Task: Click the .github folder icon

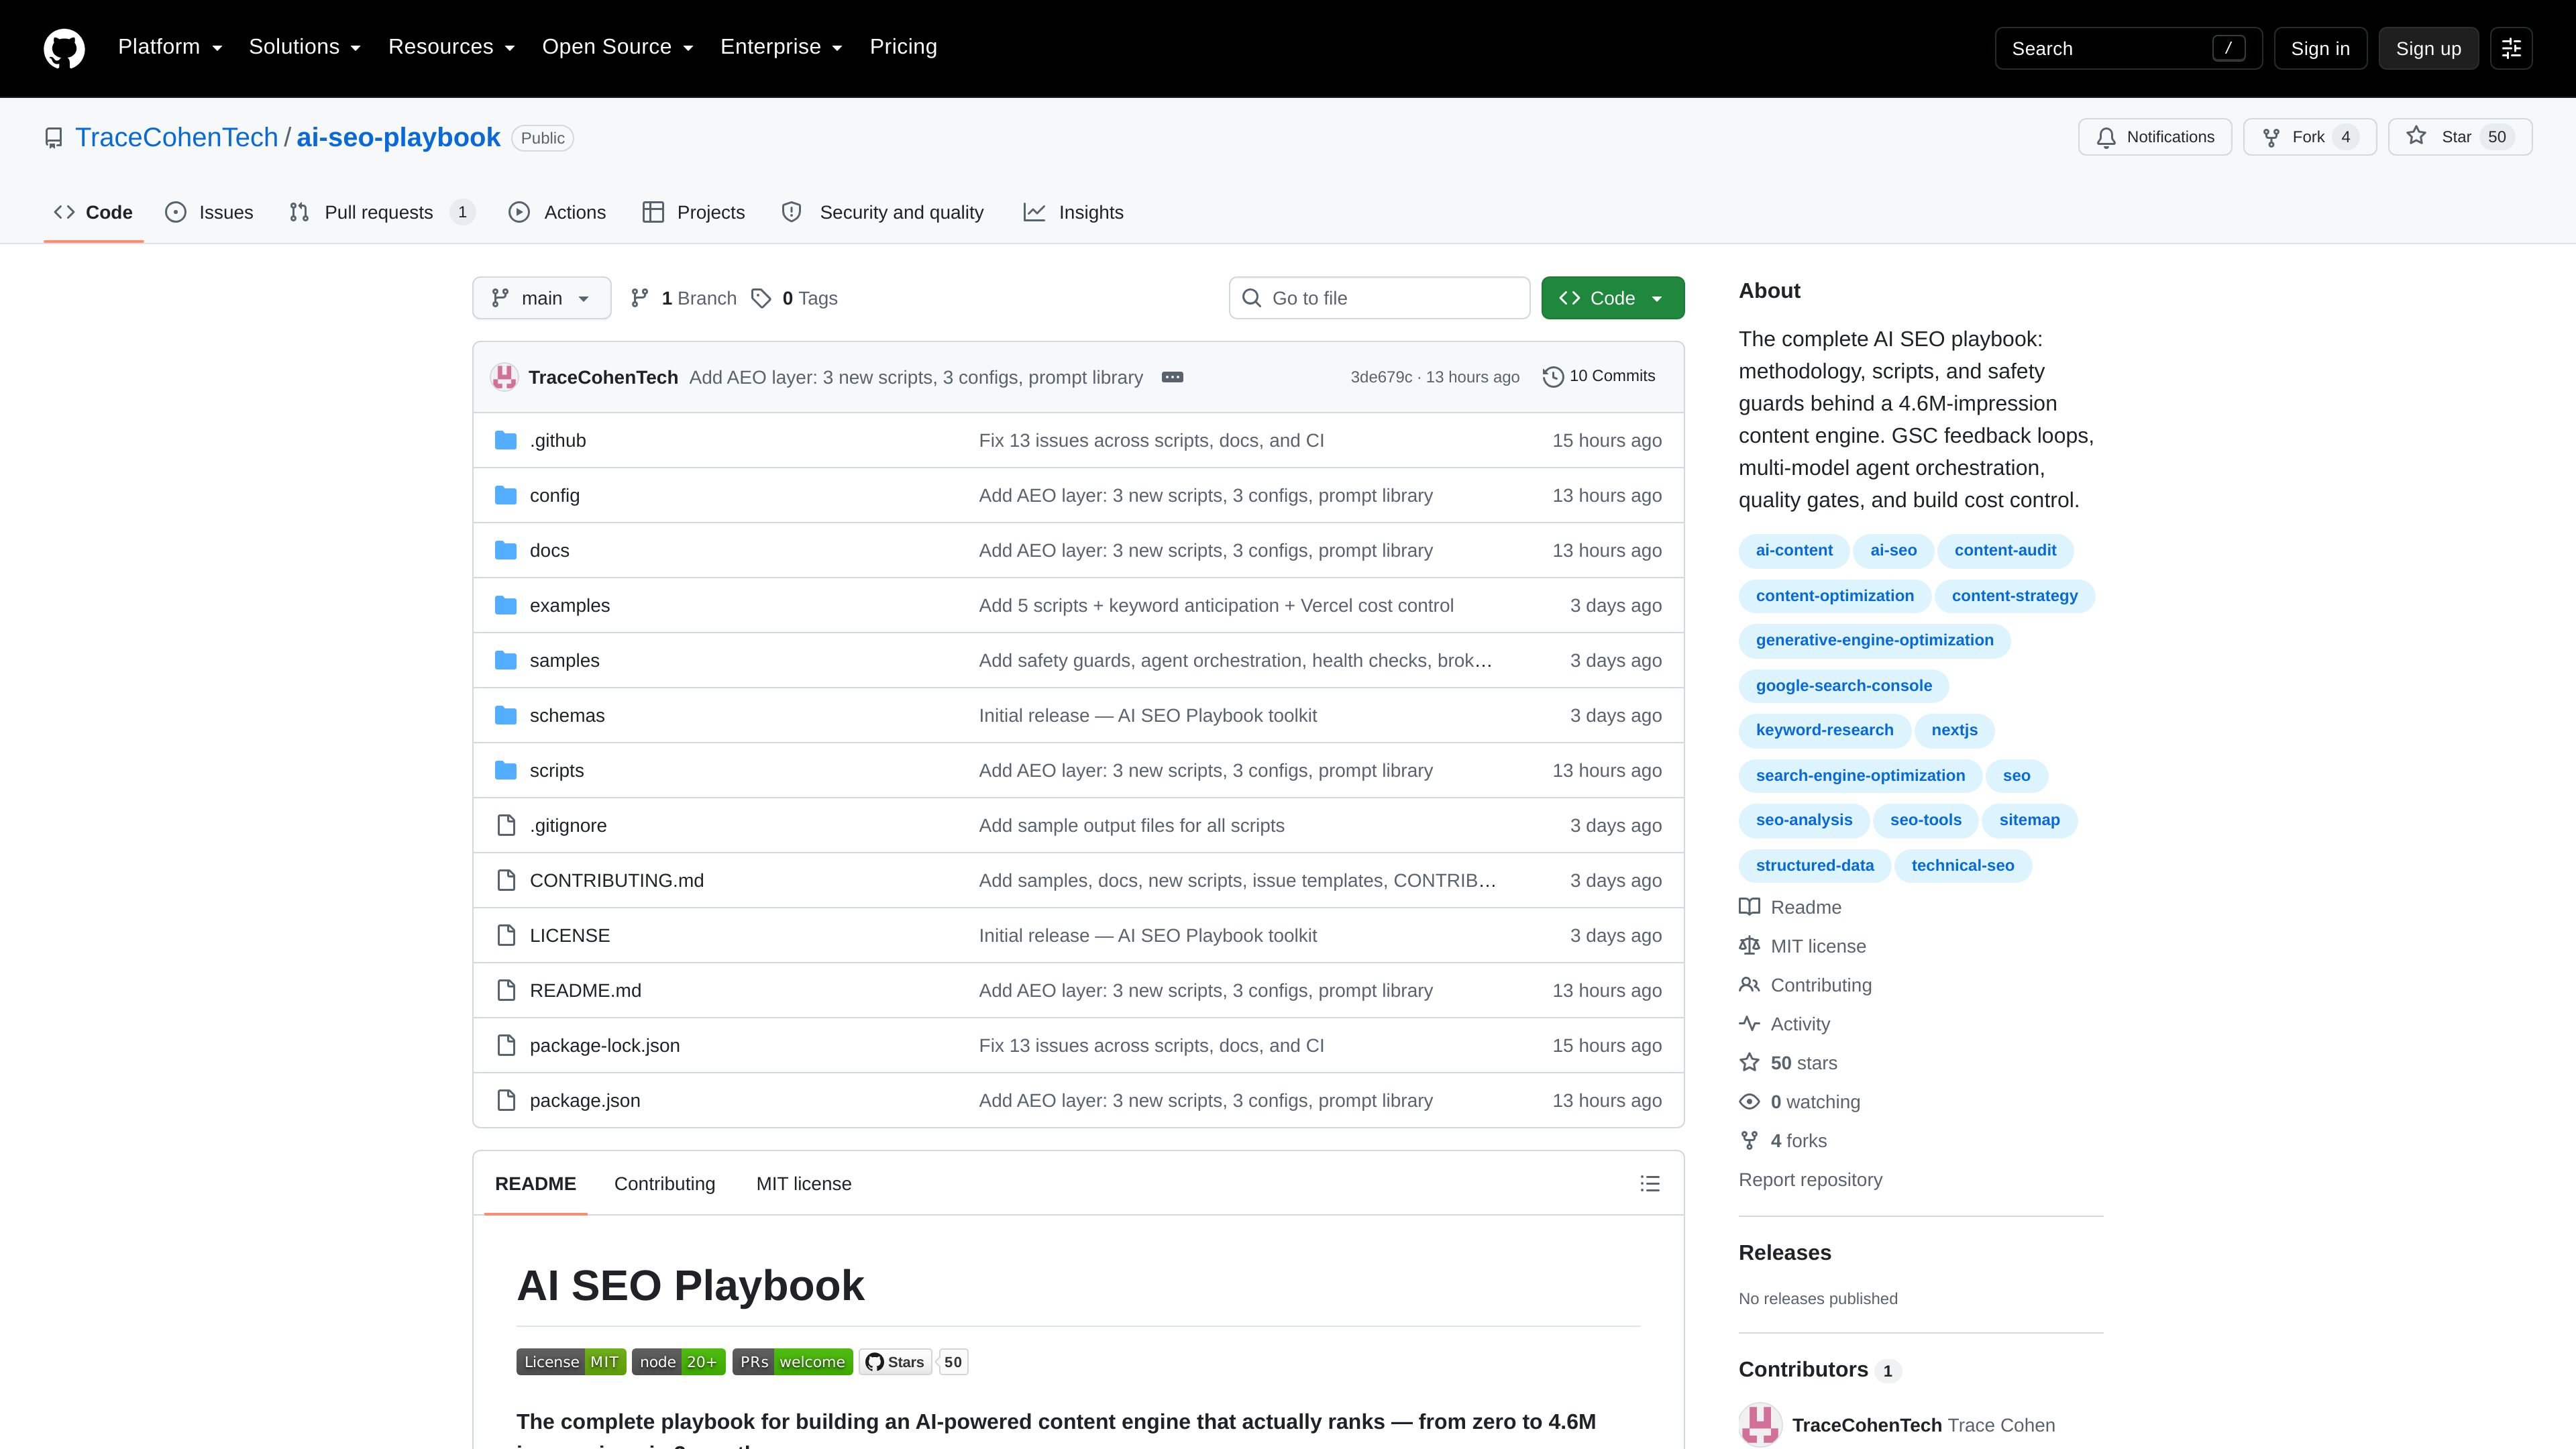Action: pos(506,440)
